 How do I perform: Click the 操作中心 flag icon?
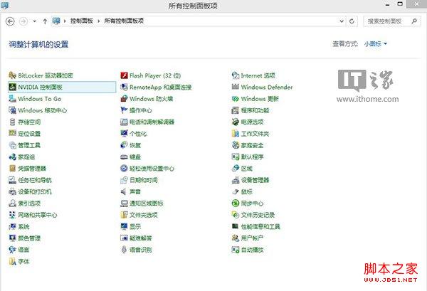(124, 110)
